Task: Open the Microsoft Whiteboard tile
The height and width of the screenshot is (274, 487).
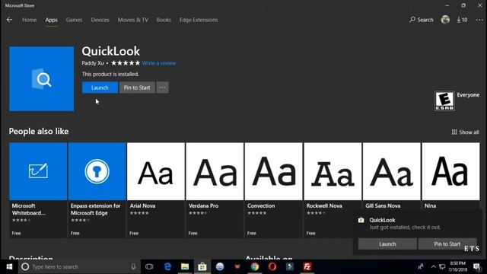Action: [x=38, y=190]
